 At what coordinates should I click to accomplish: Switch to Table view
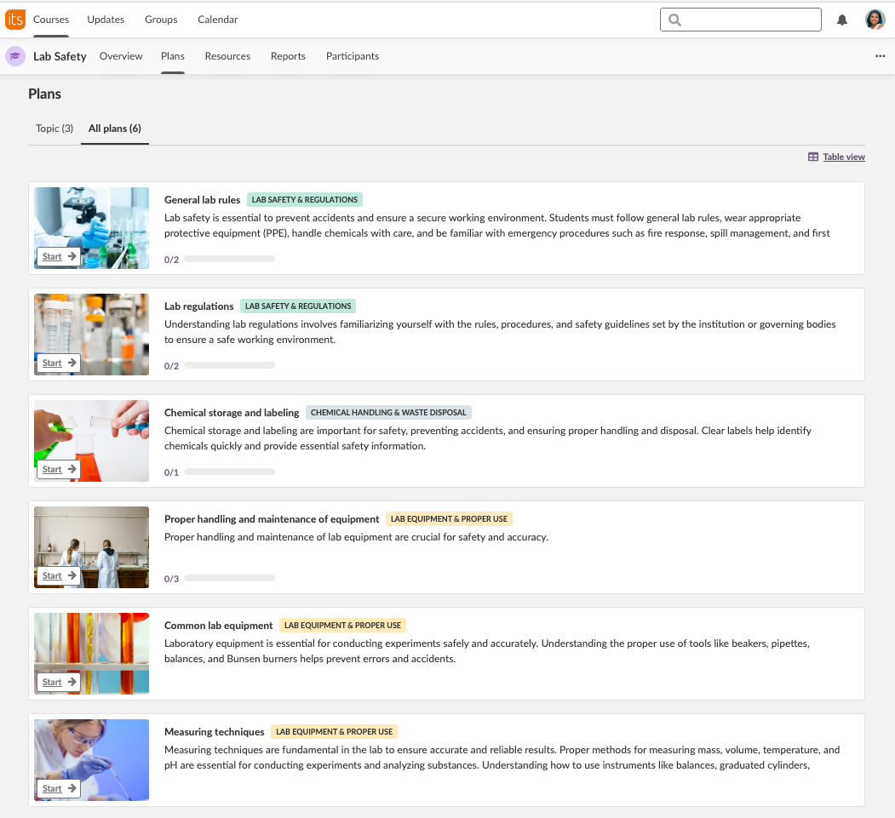point(836,157)
